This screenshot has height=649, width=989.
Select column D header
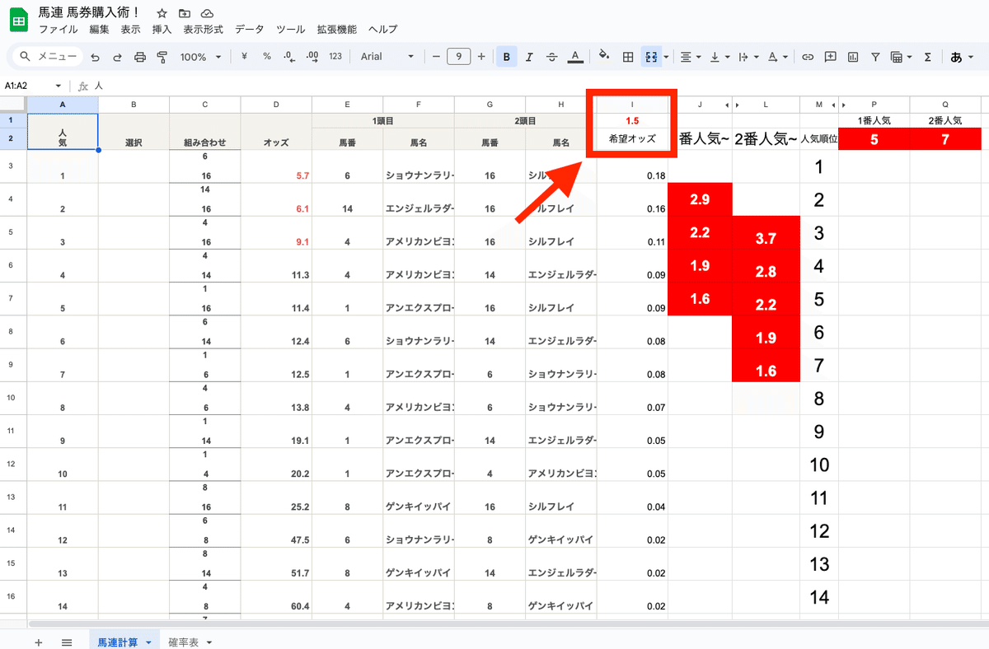tap(276, 105)
